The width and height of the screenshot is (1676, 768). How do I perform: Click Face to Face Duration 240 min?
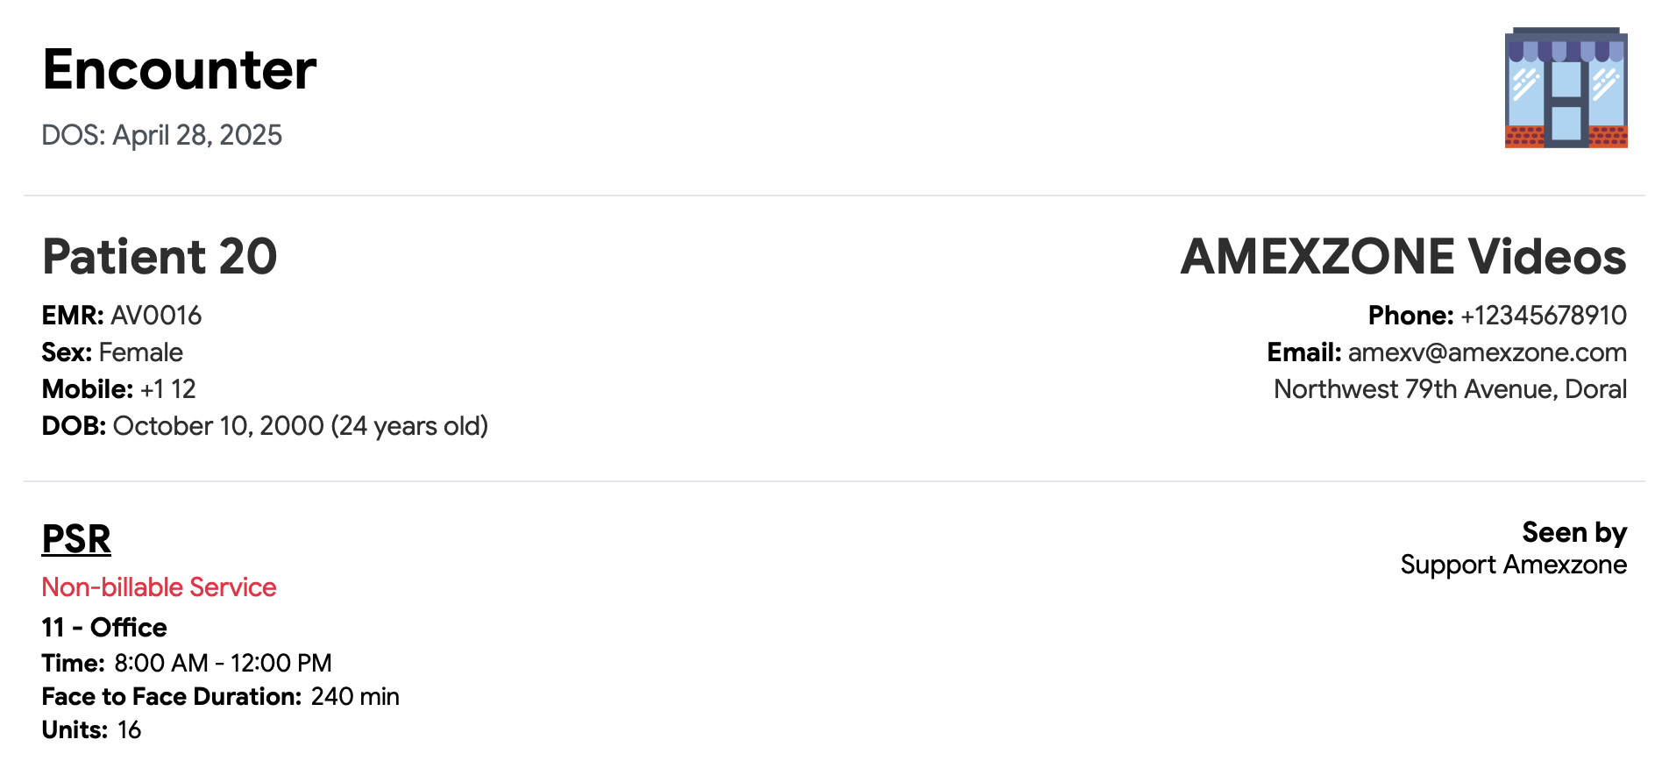[x=354, y=696]
